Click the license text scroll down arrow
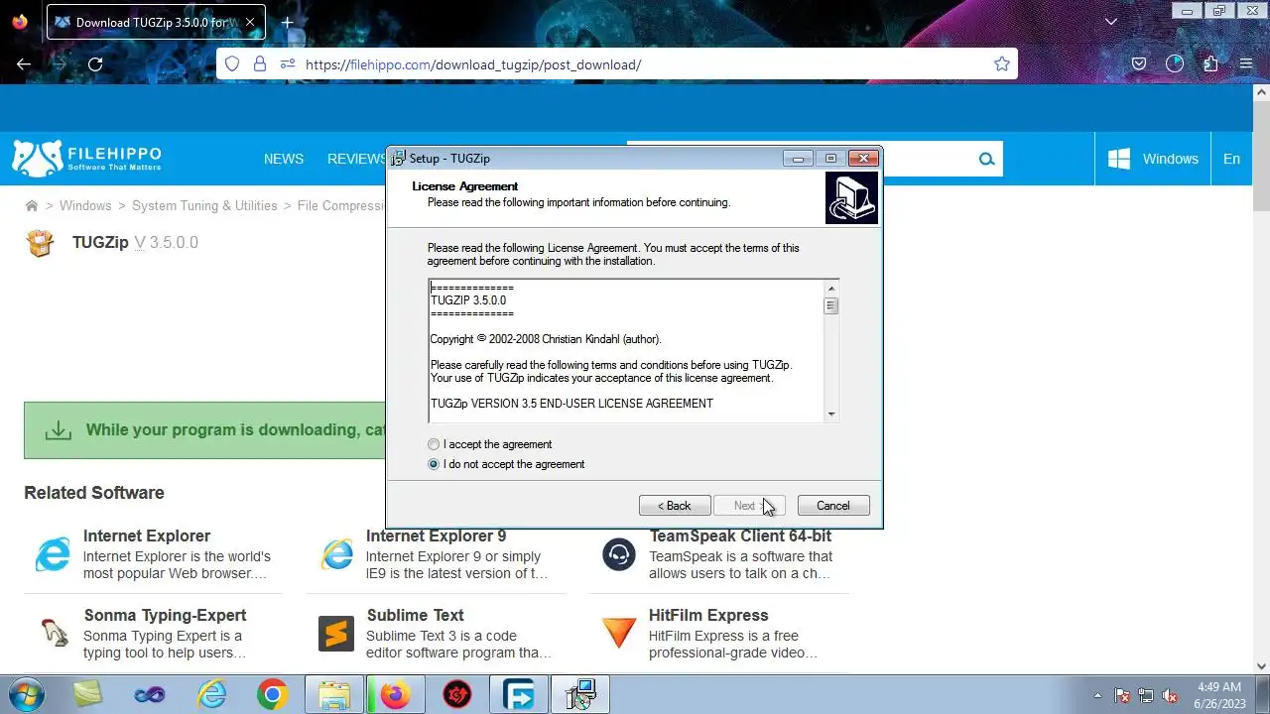This screenshot has height=714, width=1270. click(831, 415)
